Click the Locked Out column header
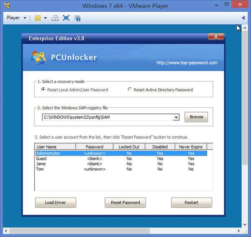Image resolution: width=251 pixels, height=237 pixels. [129, 147]
